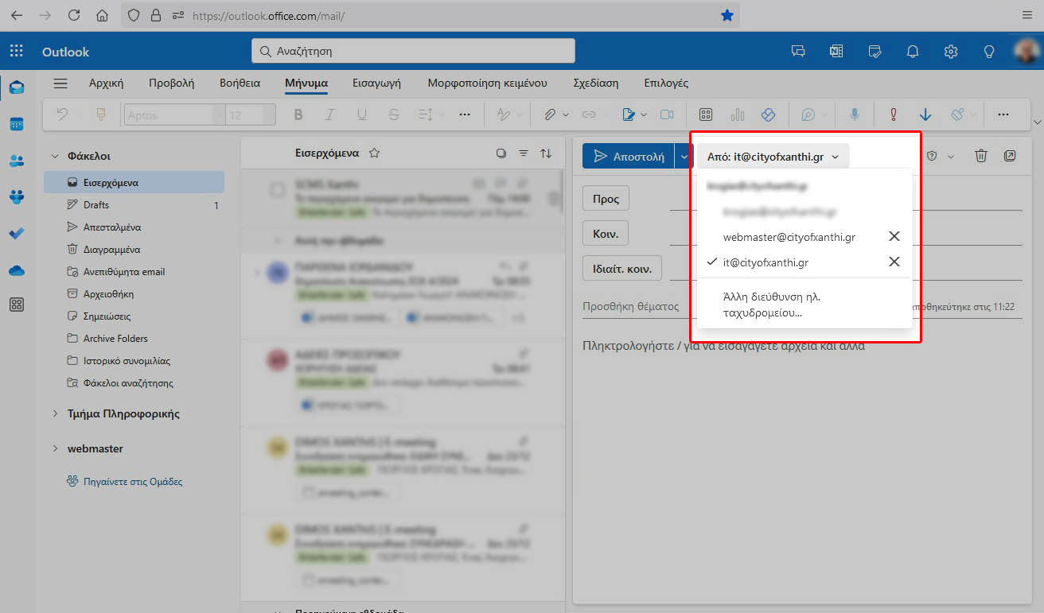Open the Μορφοποίηση κειμένου tab
Screen dimensions: 1044x613
coord(487,83)
